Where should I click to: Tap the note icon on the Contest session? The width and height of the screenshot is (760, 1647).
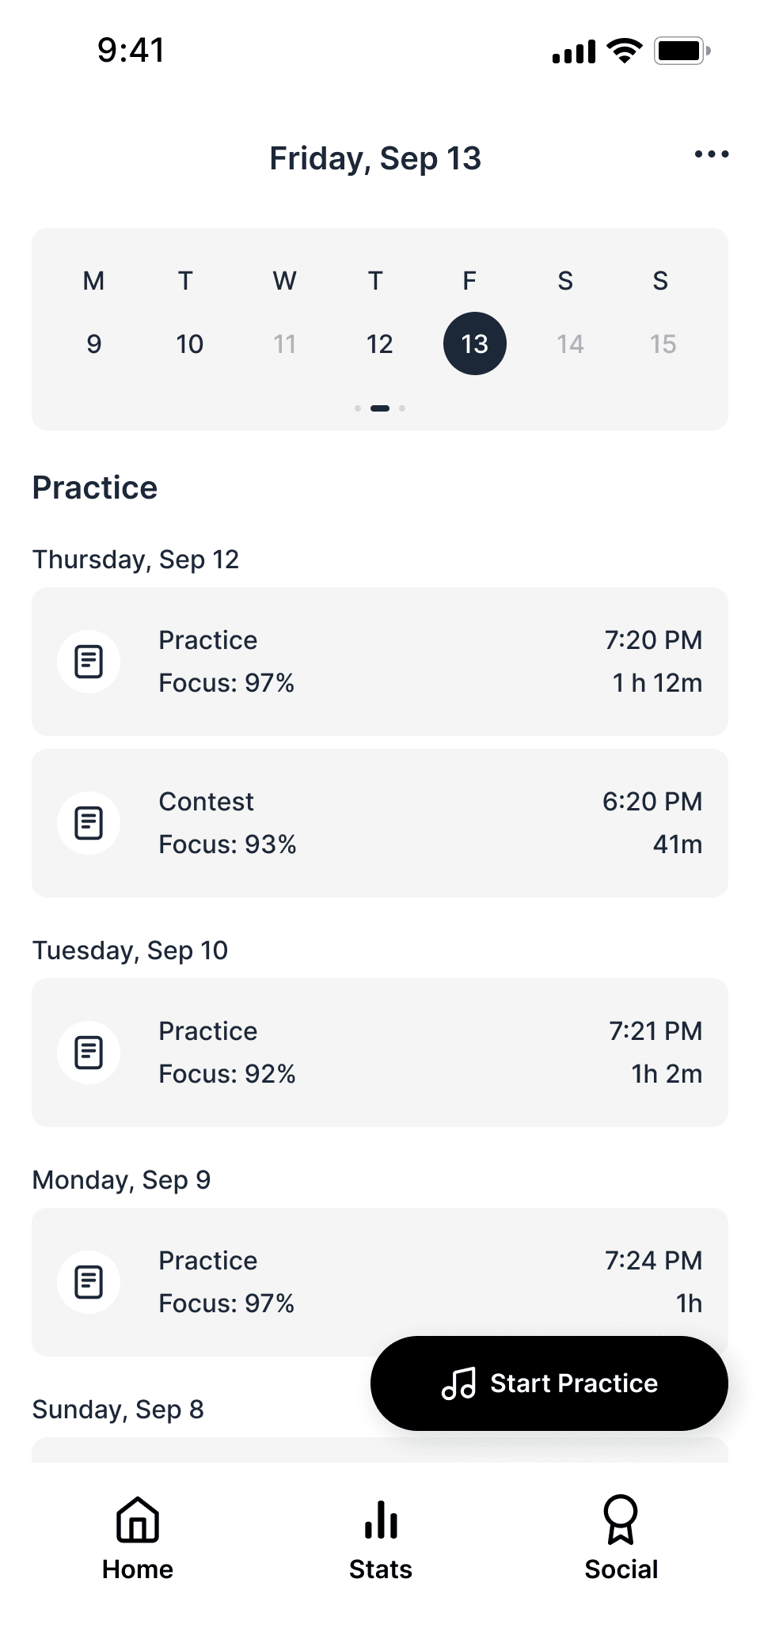pyautogui.click(x=89, y=823)
